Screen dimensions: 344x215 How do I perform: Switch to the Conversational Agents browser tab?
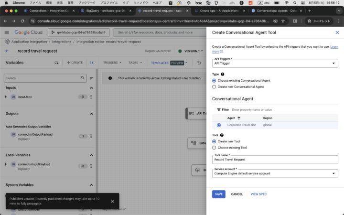(277, 11)
